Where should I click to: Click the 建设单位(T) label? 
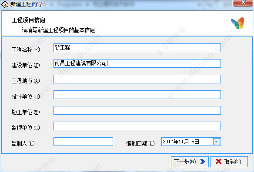pyautogui.click(x=26, y=65)
